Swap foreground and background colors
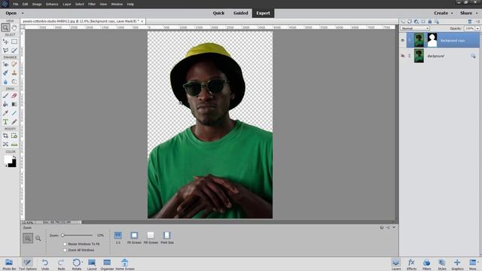 click(x=14, y=157)
